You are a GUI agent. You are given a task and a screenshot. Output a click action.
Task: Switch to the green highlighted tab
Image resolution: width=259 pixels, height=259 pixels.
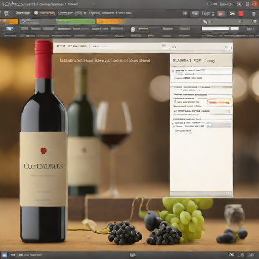tap(76, 22)
